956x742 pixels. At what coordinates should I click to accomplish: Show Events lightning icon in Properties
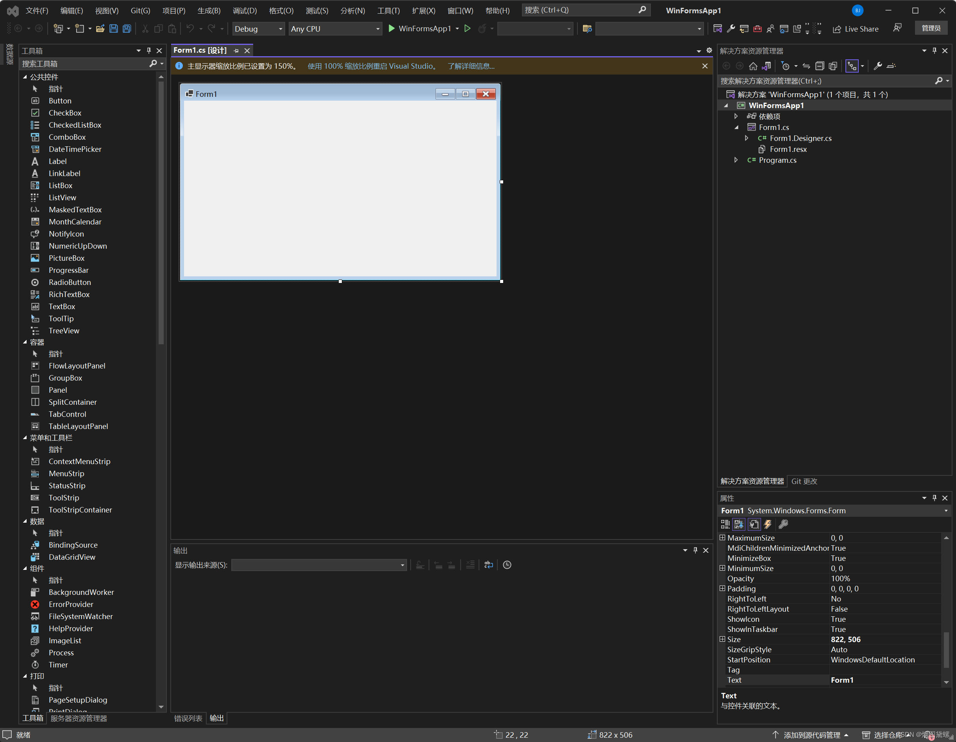[768, 524]
